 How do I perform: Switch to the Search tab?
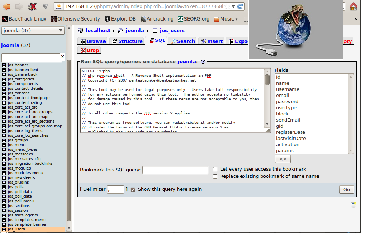tap(183, 41)
